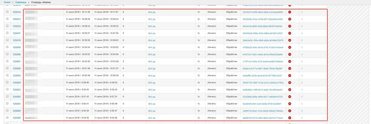The width and height of the screenshot is (371, 124).
Task: Open the 804.zip file link in row 125603
Action: (152, 90)
